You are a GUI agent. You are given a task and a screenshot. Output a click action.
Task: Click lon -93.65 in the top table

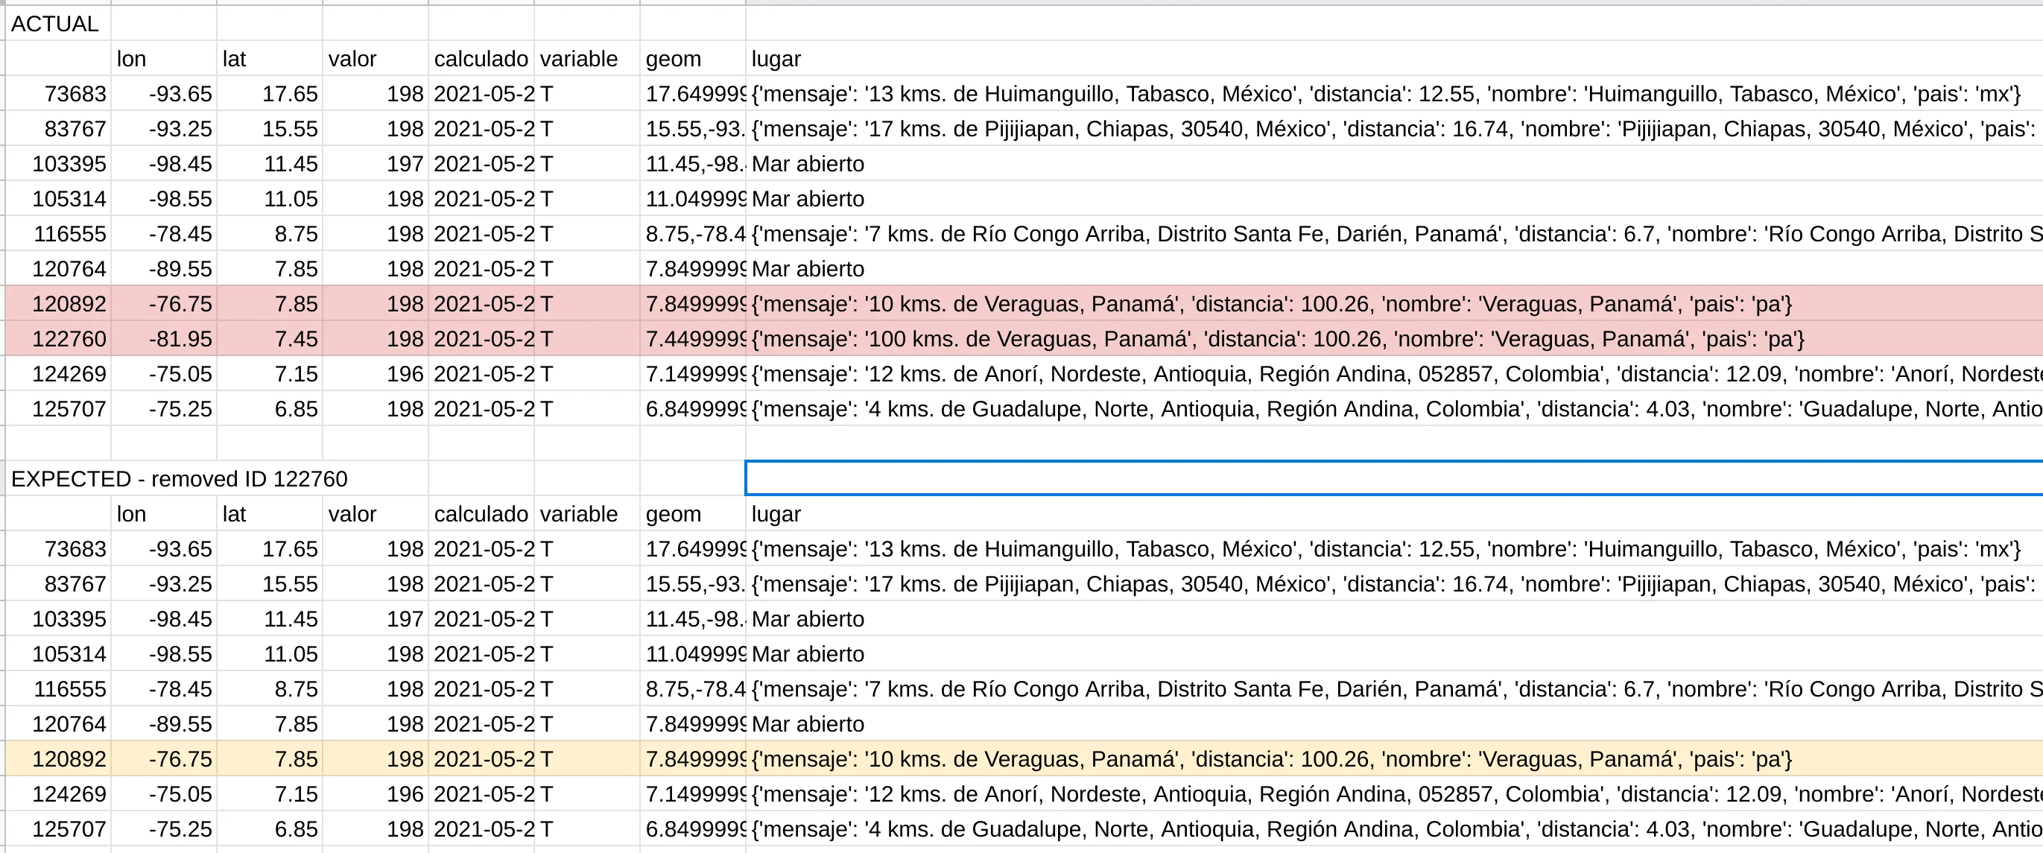click(180, 94)
